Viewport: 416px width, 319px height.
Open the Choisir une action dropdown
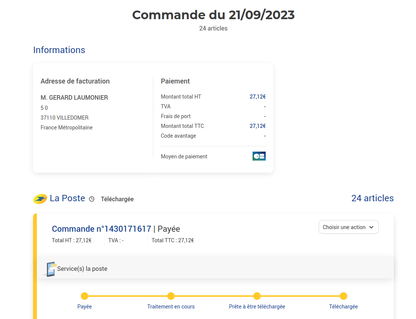point(344,227)
